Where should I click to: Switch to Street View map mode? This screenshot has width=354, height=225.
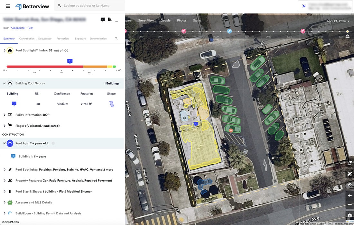pyautogui.click(x=146, y=21)
